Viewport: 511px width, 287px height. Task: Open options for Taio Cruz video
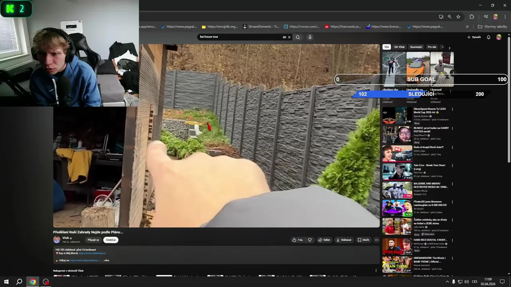452,165
